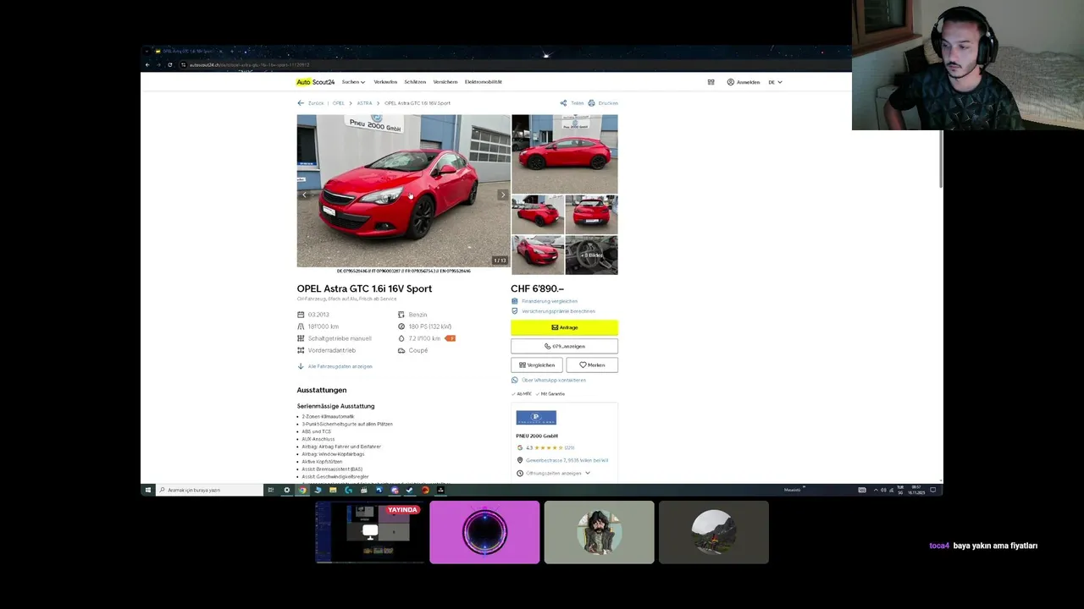
Task: Select the purple circular avatar participant tile
Action: [x=484, y=532]
